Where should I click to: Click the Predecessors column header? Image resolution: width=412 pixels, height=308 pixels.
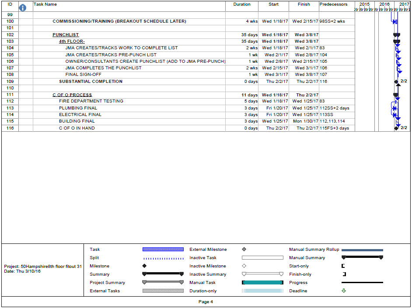click(333, 4)
